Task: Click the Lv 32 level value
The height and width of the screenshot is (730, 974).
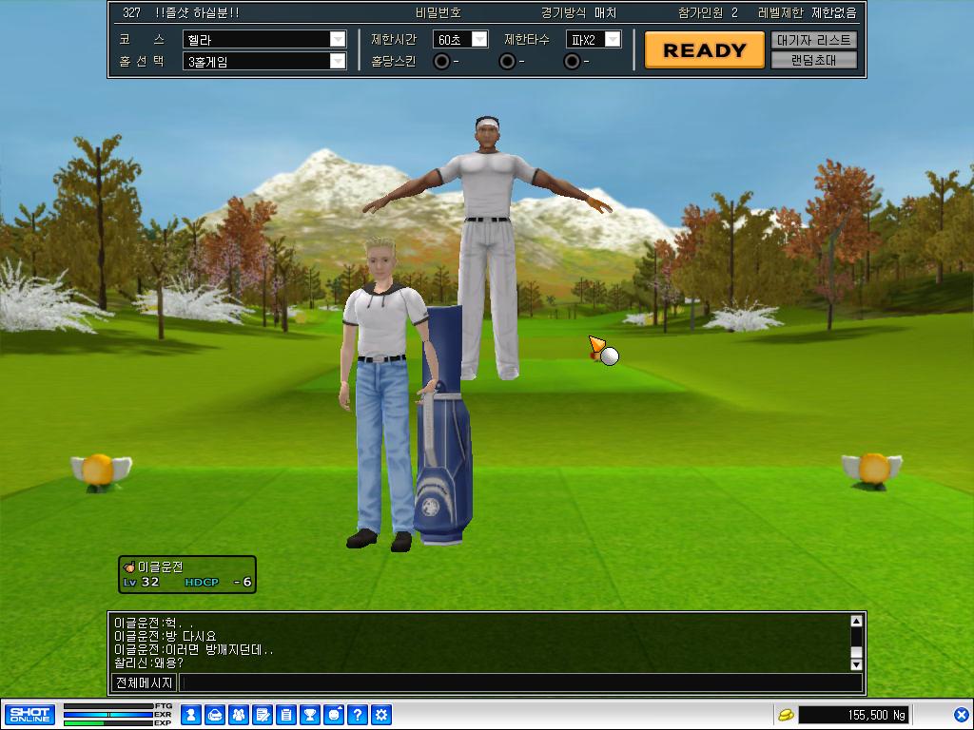Action: tap(142, 583)
